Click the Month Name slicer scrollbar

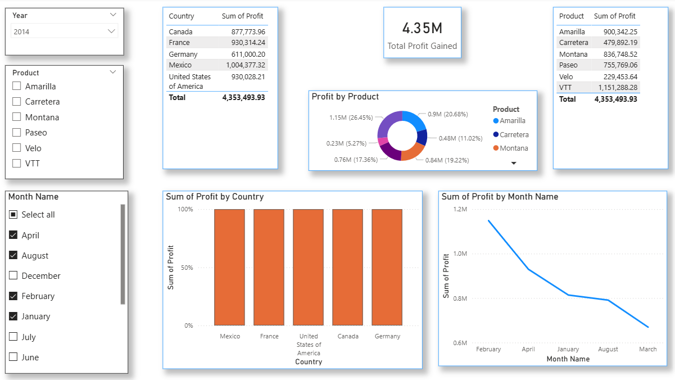point(123,254)
